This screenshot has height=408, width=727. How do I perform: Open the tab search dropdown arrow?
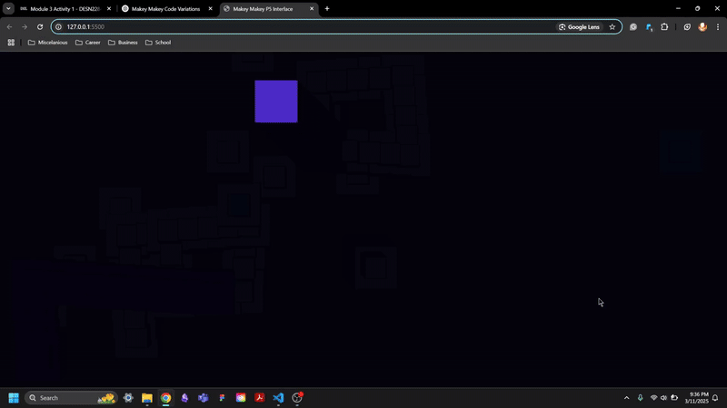(x=8, y=9)
